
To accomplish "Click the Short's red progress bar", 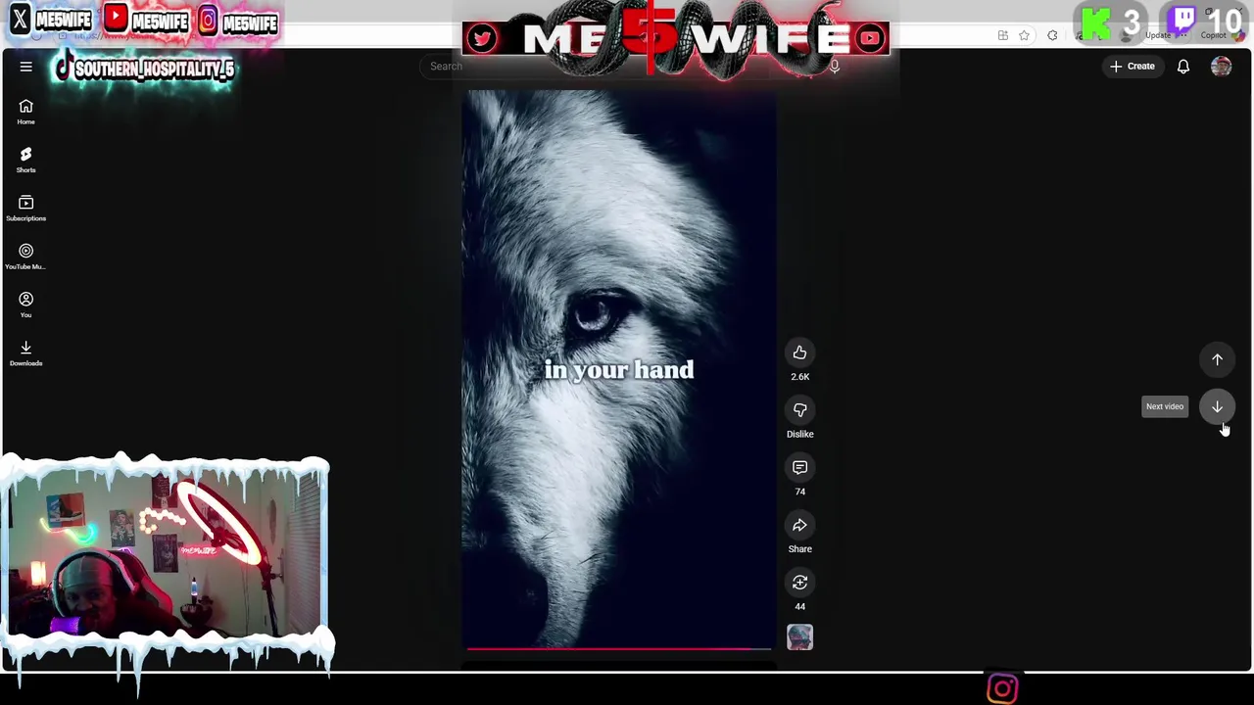I will click(618, 648).
